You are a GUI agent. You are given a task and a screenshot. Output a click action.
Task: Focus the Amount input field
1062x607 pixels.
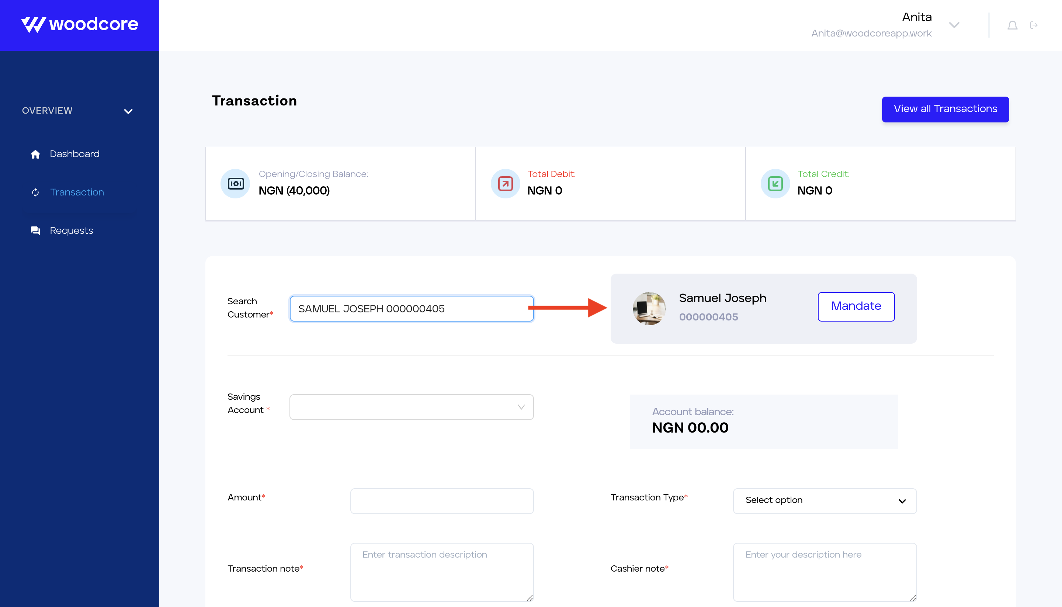441,501
